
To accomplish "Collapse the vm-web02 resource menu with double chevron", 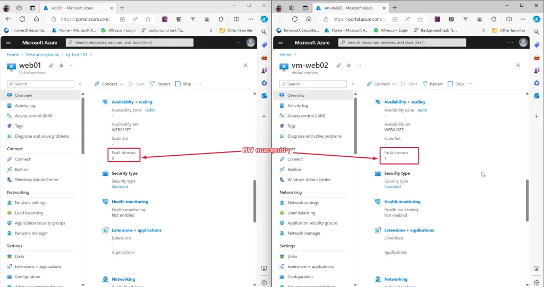I will pyautogui.click(x=353, y=84).
